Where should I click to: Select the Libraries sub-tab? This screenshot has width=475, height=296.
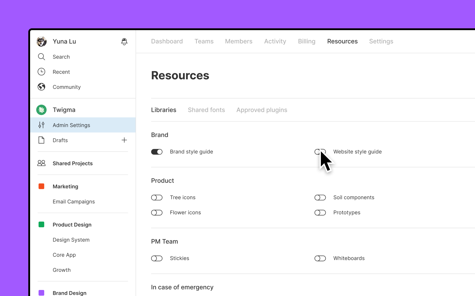pos(163,110)
